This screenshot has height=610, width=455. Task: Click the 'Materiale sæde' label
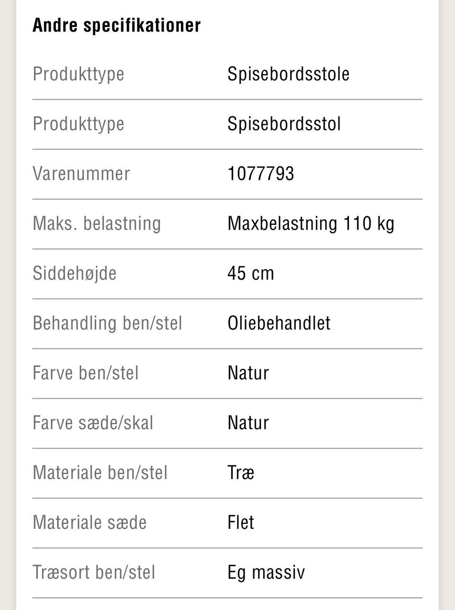tap(90, 522)
